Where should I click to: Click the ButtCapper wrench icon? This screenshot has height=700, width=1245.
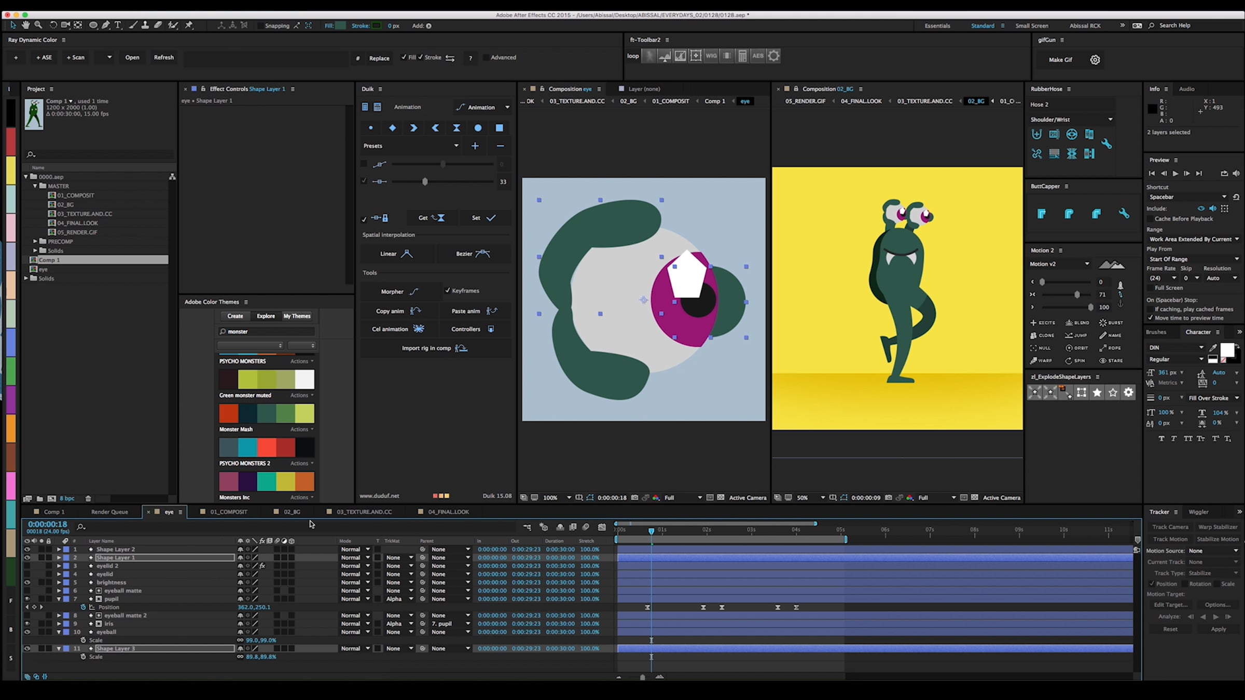pyautogui.click(x=1124, y=214)
